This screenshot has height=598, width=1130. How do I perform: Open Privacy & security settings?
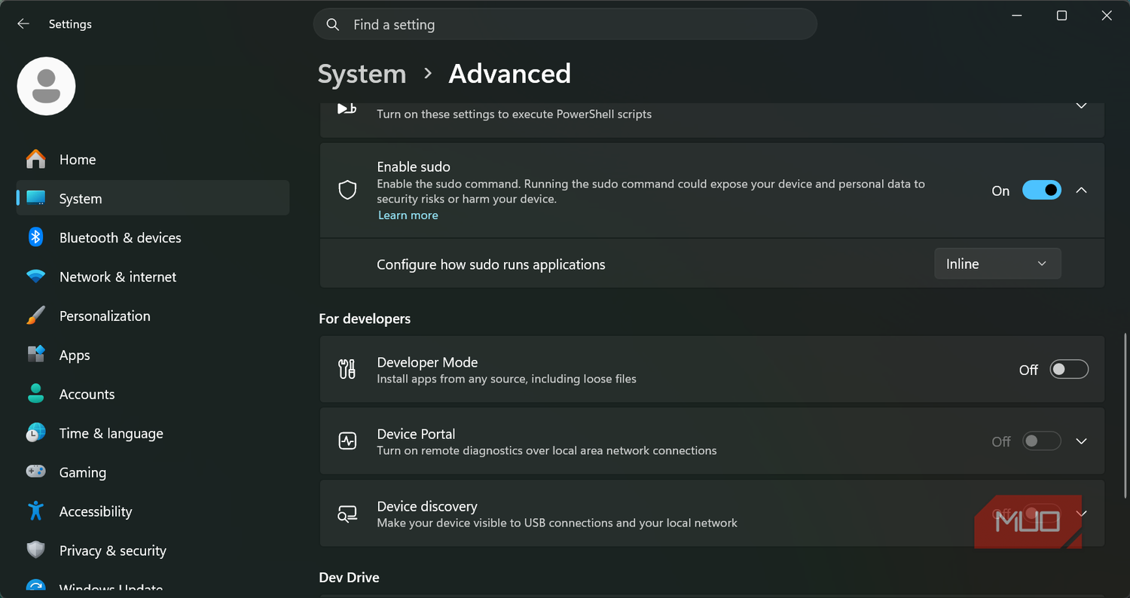153,551
